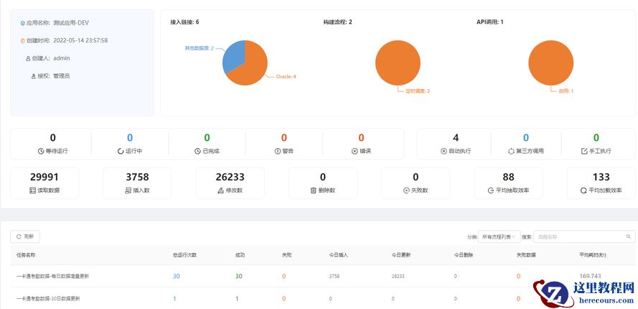Click the 自动执行 icon
Screen dimensions: 638x309
pyautogui.click(x=444, y=151)
